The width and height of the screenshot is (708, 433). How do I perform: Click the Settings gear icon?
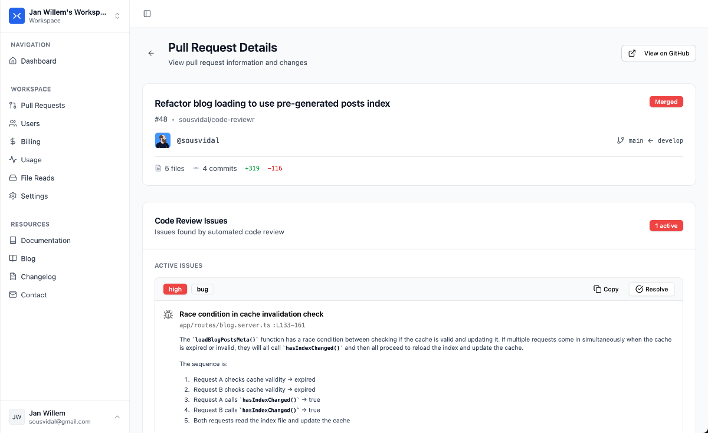point(13,196)
